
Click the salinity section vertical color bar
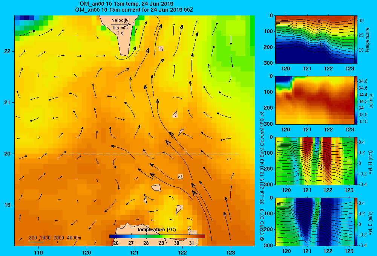(356, 100)
